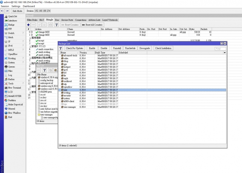Select the hotspot package row
242x173 pixels.
click(x=142, y=67)
